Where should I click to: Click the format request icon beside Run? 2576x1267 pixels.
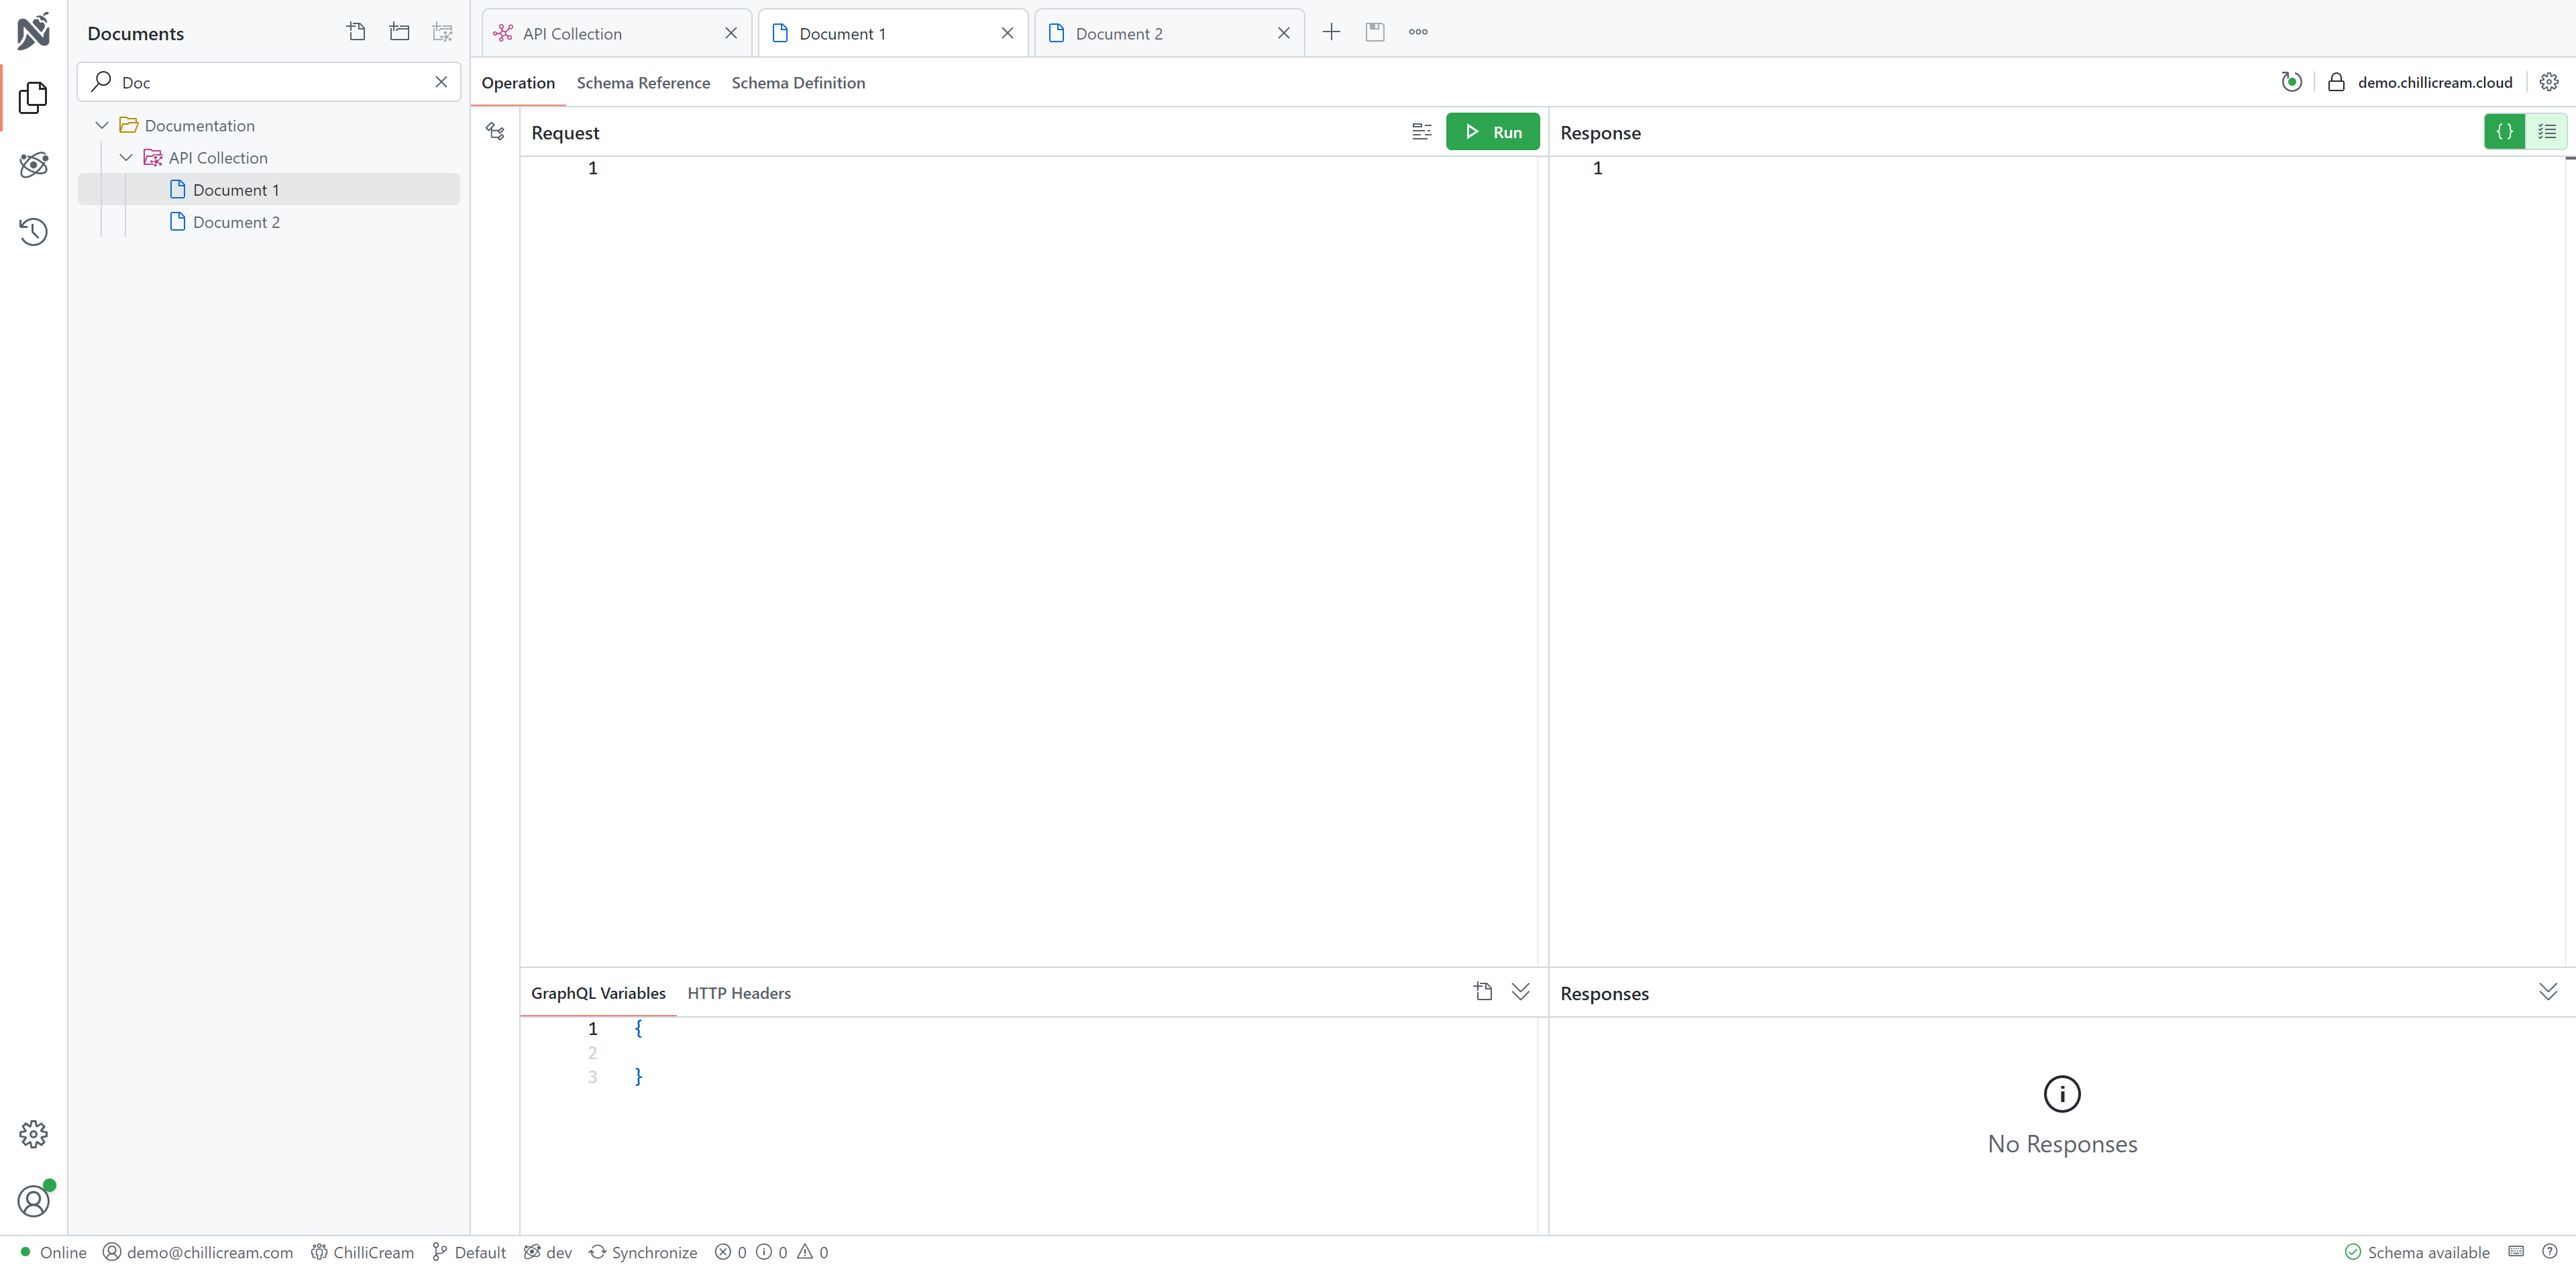click(1421, 132)
